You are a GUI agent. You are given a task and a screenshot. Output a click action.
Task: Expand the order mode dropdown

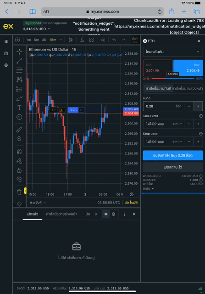pos(173,52)
